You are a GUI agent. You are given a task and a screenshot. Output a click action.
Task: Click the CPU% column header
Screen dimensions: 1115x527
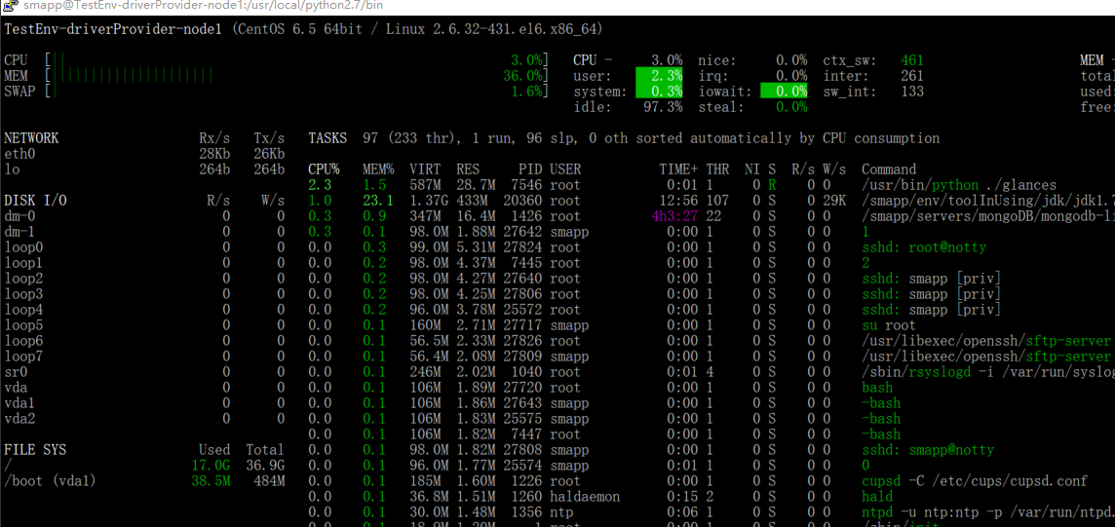click(x=324, y=169)
